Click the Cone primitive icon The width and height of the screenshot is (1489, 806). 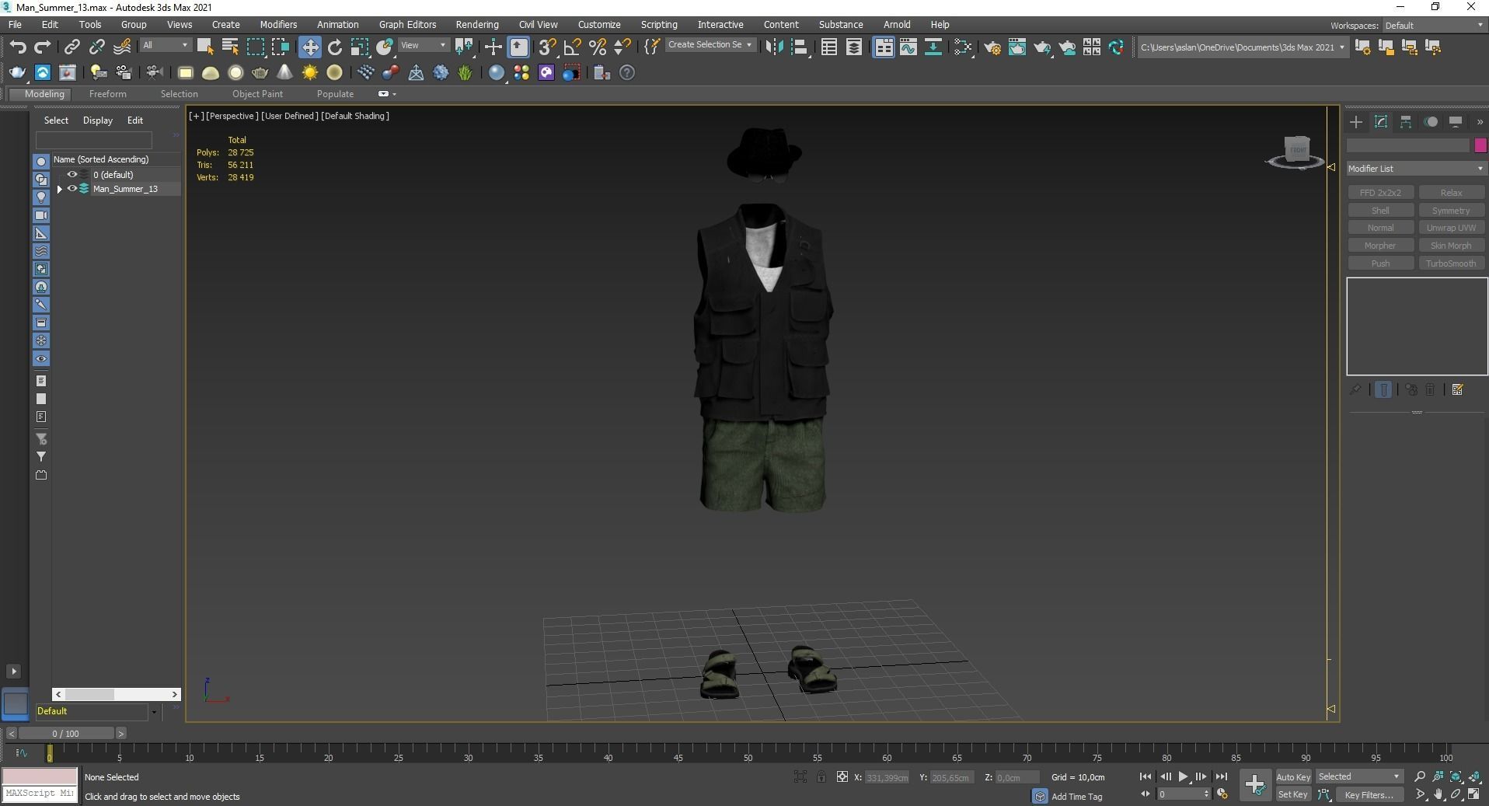(x=285, y=73)
